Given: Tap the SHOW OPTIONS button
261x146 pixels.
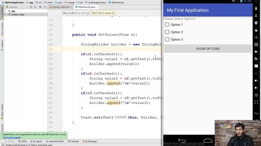Looking at the screenshot, I should pyautogui.click(x=208, y=49).
